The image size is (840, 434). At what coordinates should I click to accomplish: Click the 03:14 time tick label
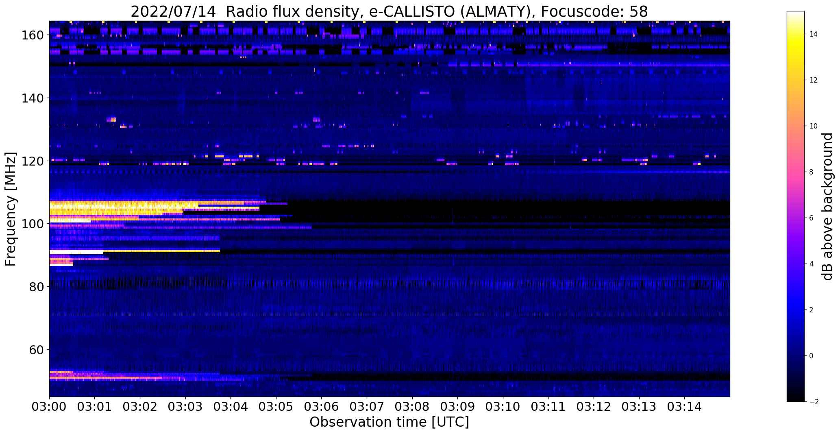click(685, 407)
